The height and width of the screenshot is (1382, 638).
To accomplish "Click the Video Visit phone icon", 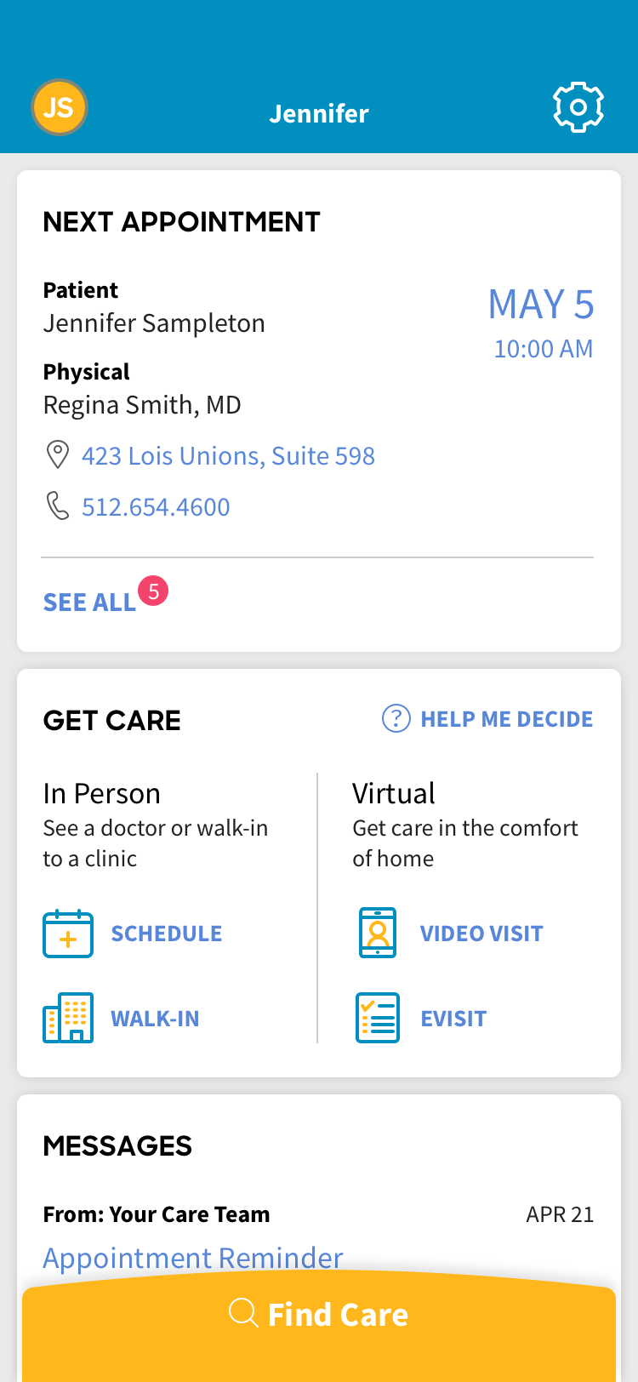I will 378,933.
